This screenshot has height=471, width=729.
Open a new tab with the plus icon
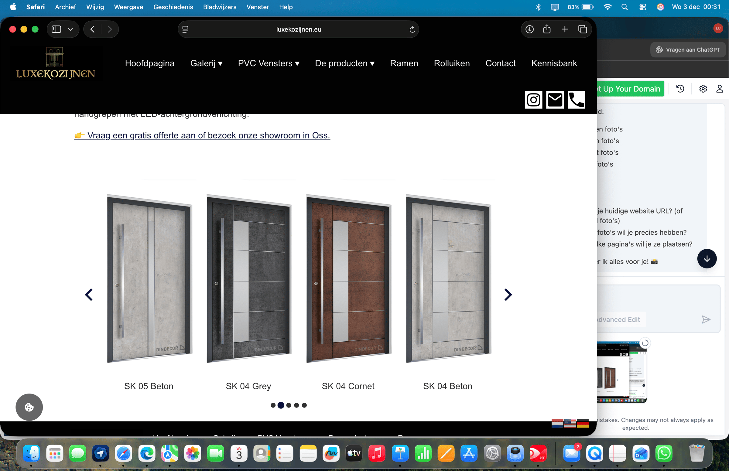(x=565, y=29)
